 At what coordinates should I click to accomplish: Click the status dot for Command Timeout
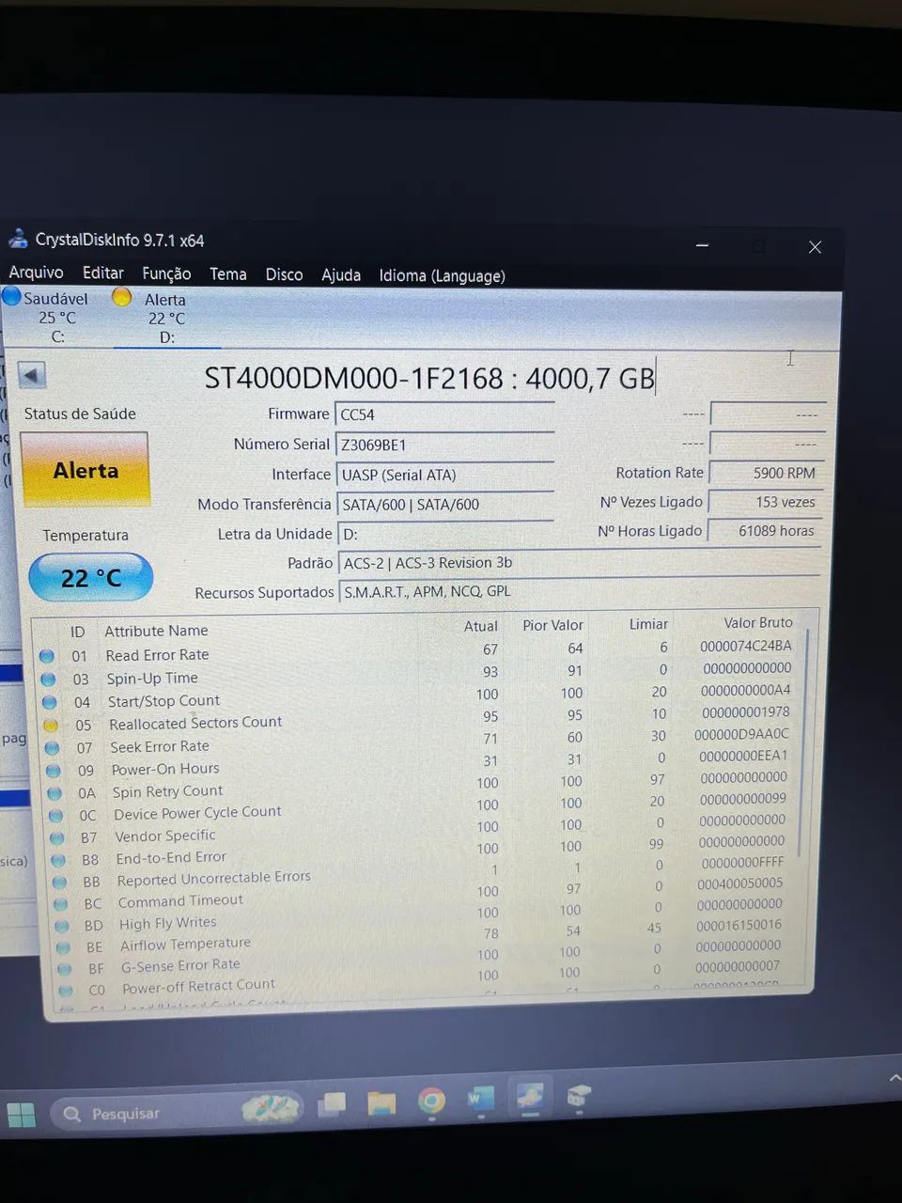point(61,904)
